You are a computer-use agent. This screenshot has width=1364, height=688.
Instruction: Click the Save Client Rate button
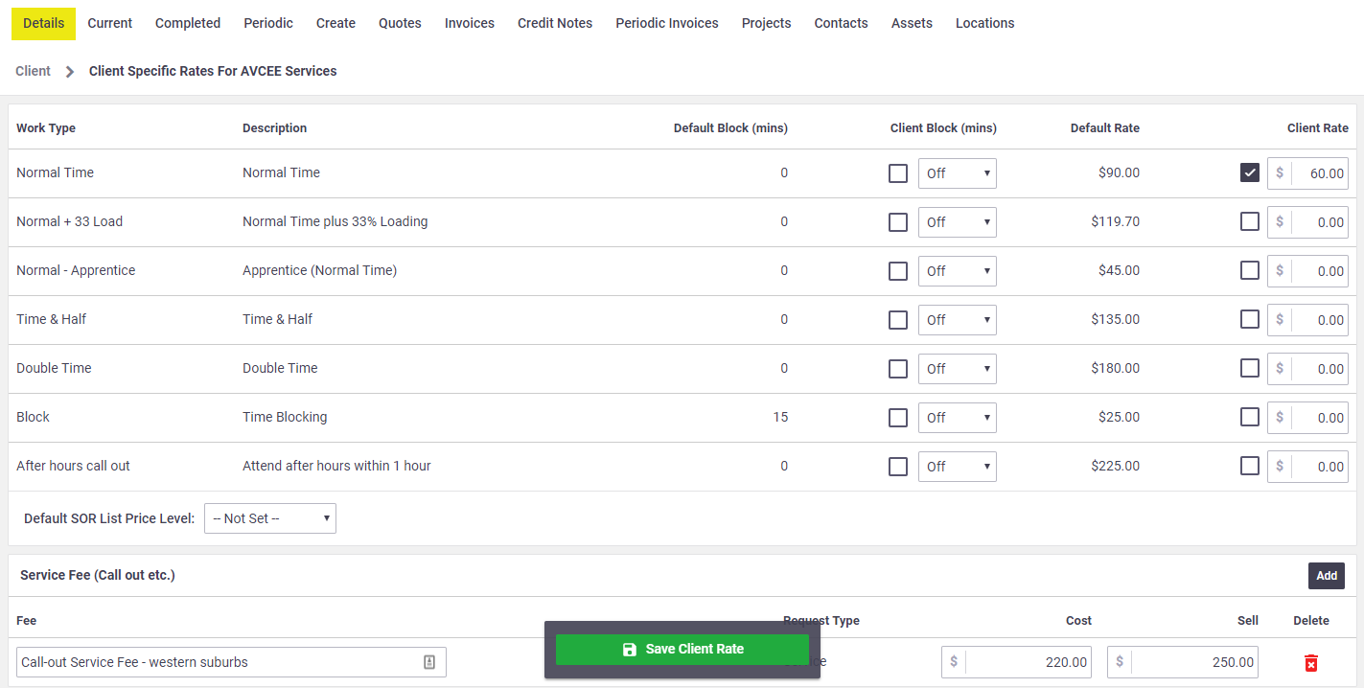682,649
